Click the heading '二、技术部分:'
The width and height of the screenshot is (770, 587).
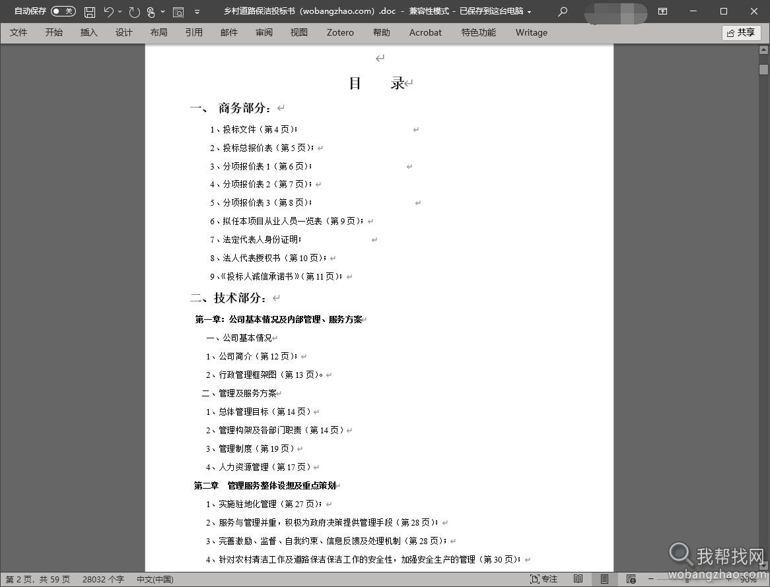tap(228, 297)
